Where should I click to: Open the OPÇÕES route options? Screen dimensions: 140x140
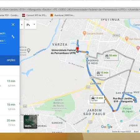point(11,60)
